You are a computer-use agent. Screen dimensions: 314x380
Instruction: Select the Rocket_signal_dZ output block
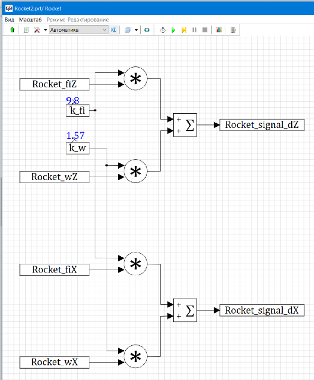coord(262,125)
